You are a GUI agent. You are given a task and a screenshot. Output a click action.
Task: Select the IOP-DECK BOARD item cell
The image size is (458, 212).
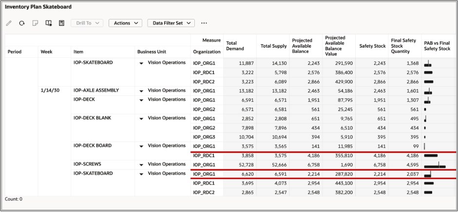click(93, 145)
